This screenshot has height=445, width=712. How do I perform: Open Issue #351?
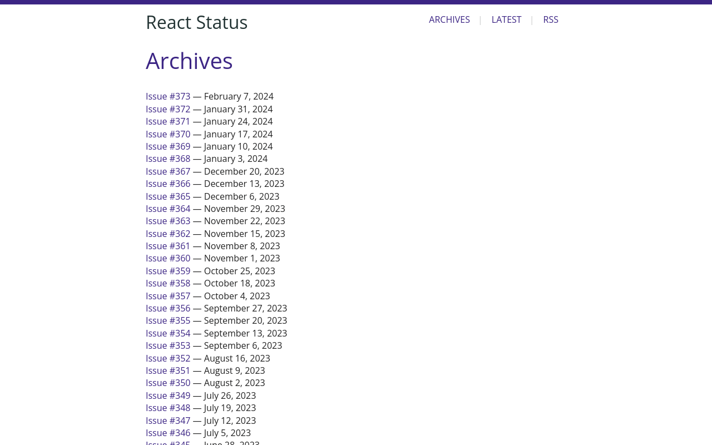(168, 370)
